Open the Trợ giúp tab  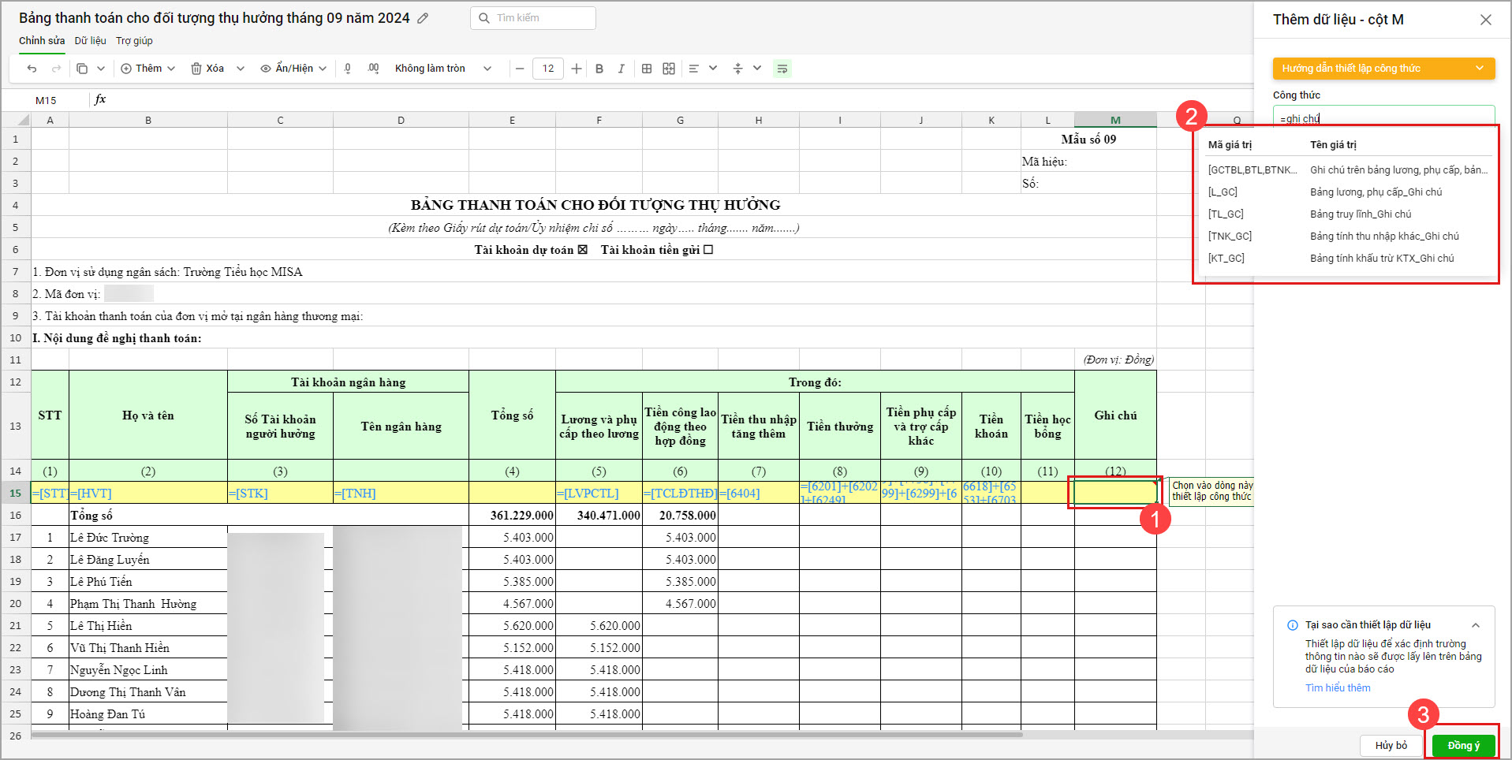[x=134, y=41]
